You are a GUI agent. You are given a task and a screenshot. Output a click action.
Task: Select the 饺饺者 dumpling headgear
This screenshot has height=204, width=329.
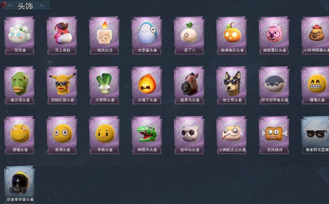pos(19,36)
